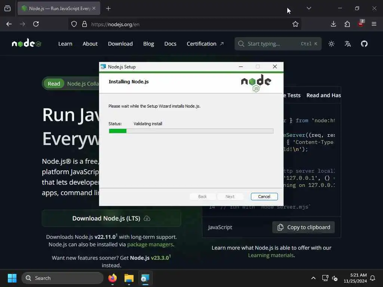The width and height of the screenshot is (383, 287).
Task: Close the Node.js browser tab
Action: click(x=94, y=8)
